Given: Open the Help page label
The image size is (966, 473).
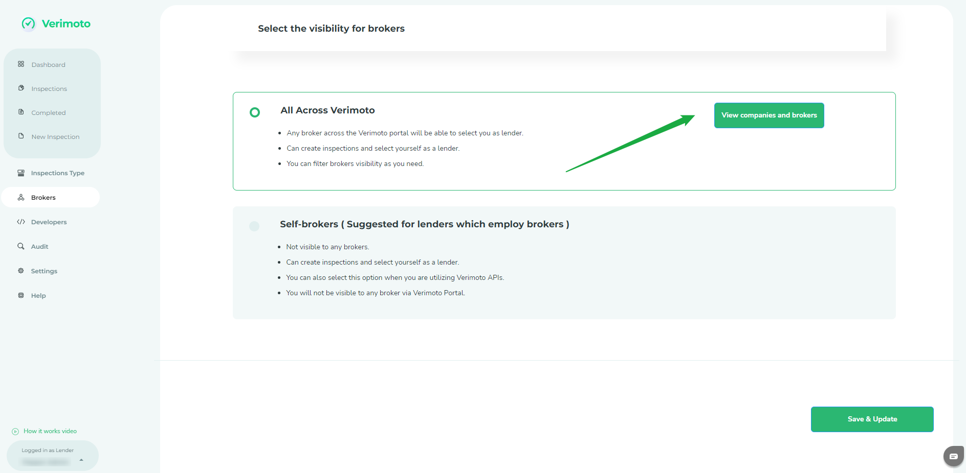Looking at the screenshot, I should 38,296.
